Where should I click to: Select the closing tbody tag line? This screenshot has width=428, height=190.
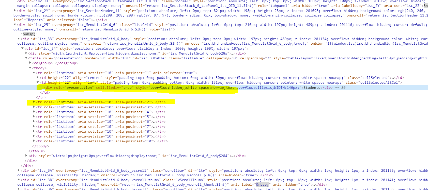tap(40, 146)
